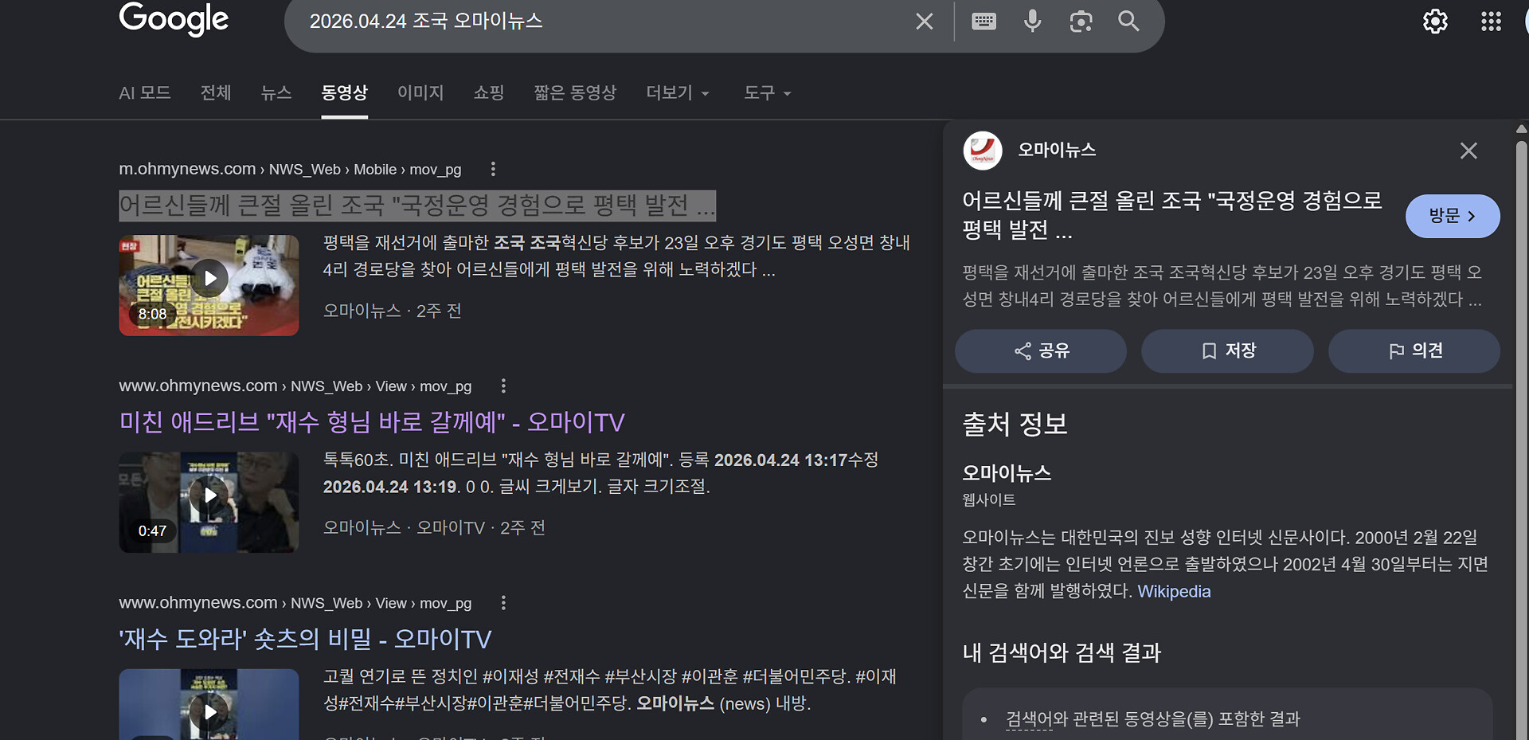Click inside the search query field
This screenshot has height=740, width=1529.
pos(605,22)
